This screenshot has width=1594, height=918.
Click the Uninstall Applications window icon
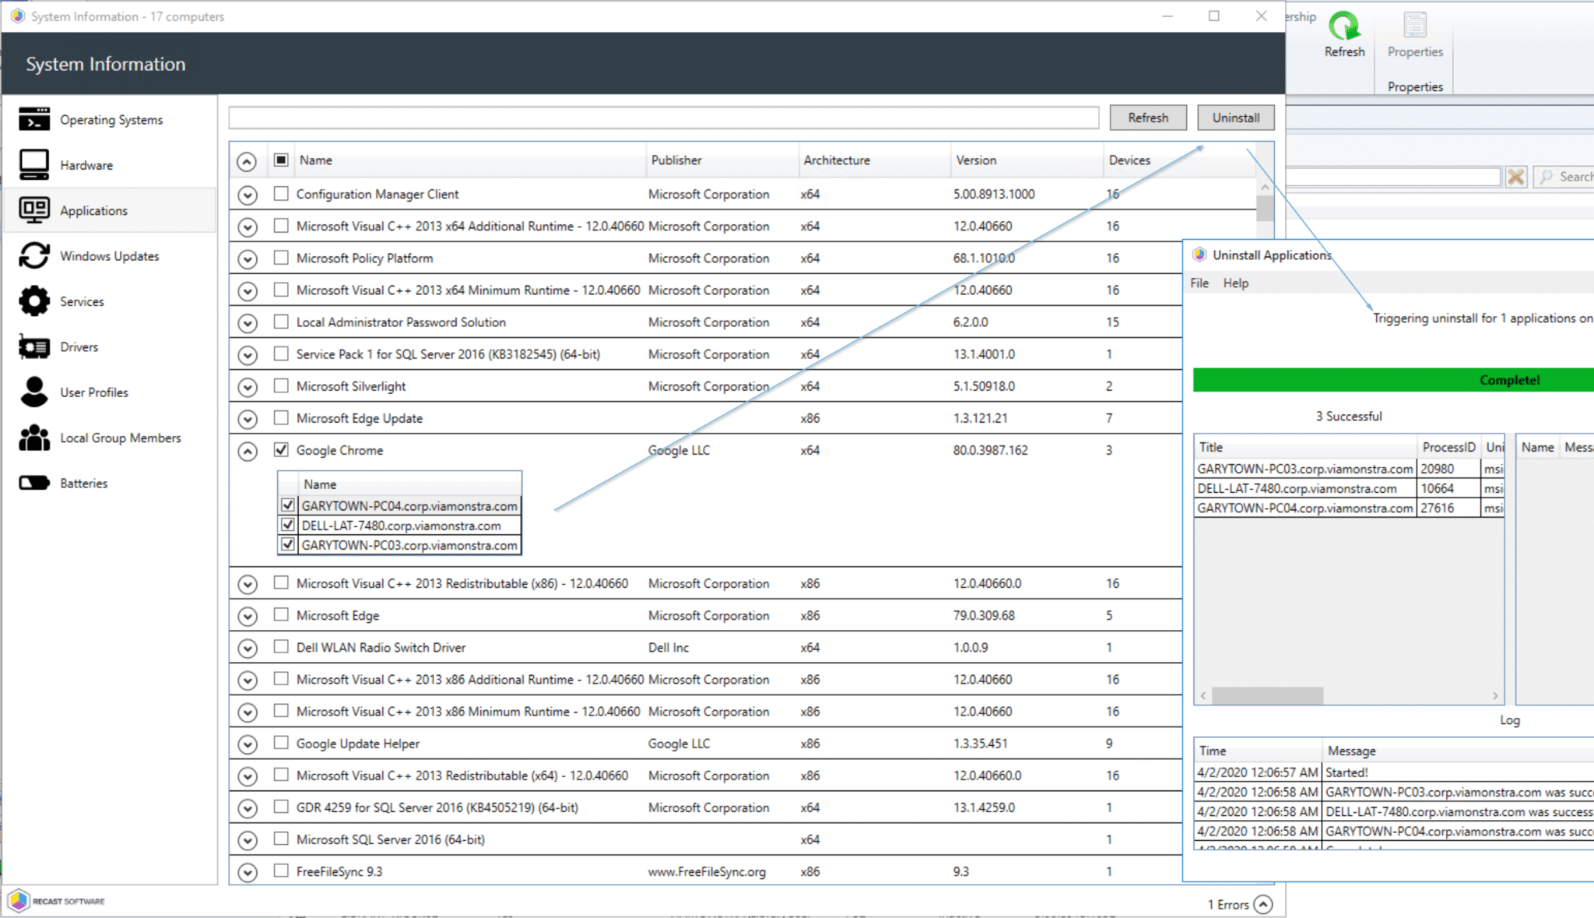(1199, 255)
